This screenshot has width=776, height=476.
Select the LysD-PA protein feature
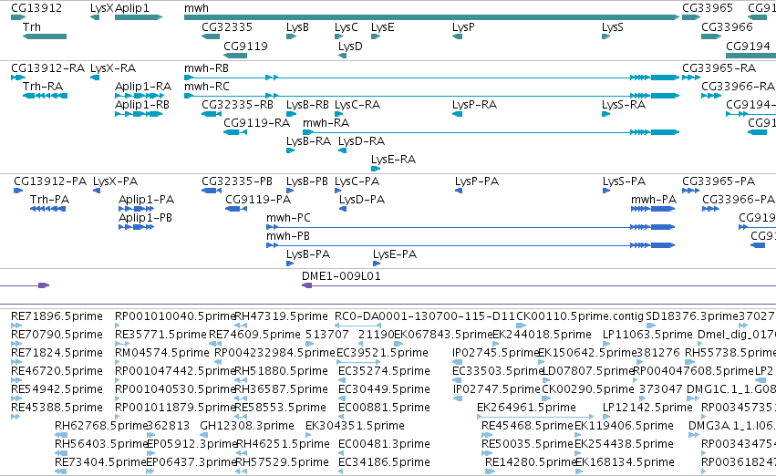tap(343, 209)
